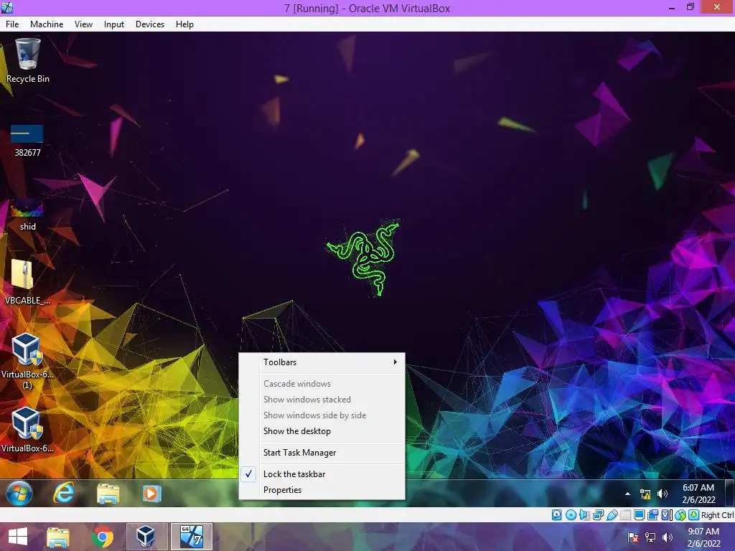Click the VirtualBox audio status icon
The image size is (735, 551).
584,515
